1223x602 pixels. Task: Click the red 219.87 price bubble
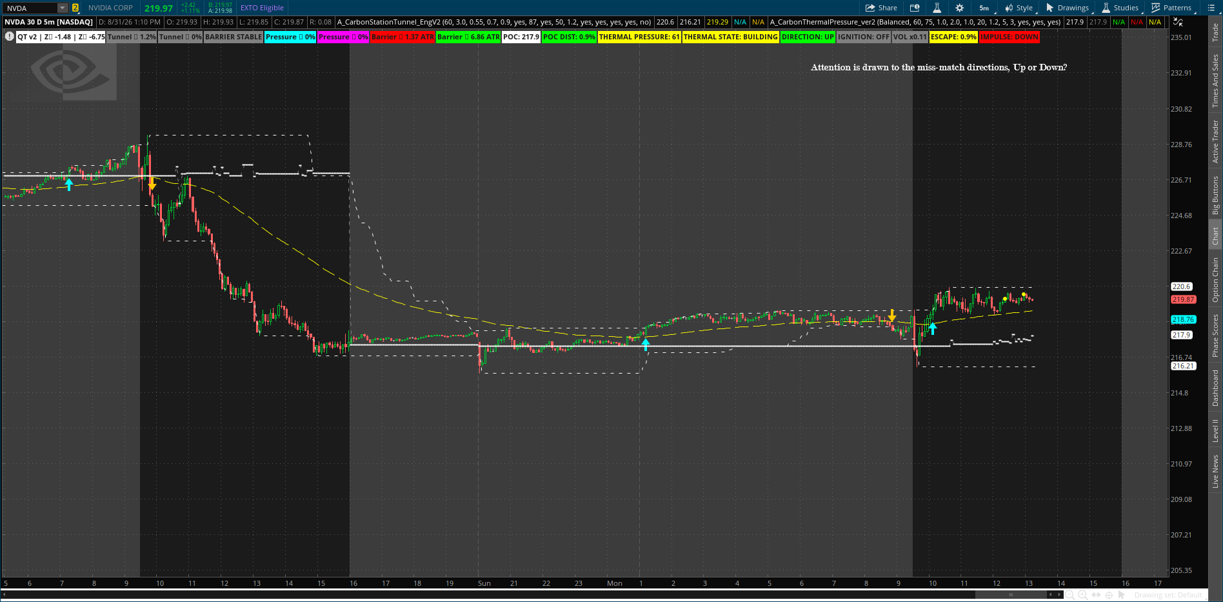point(1184,299)
